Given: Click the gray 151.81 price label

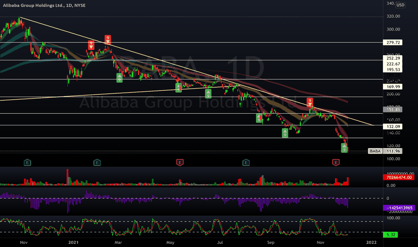Looking at the screenshot, I should tap(393, 110).
